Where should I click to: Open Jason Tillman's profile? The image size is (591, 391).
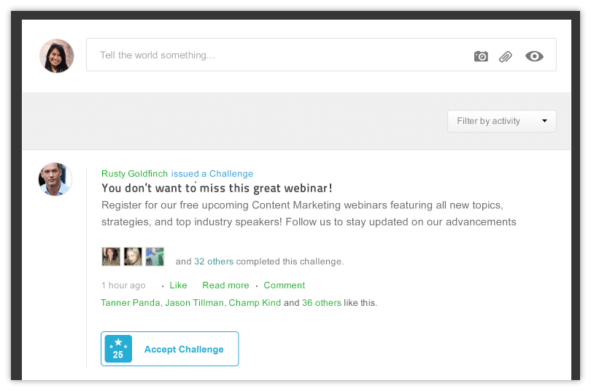[x=195, y=303]
